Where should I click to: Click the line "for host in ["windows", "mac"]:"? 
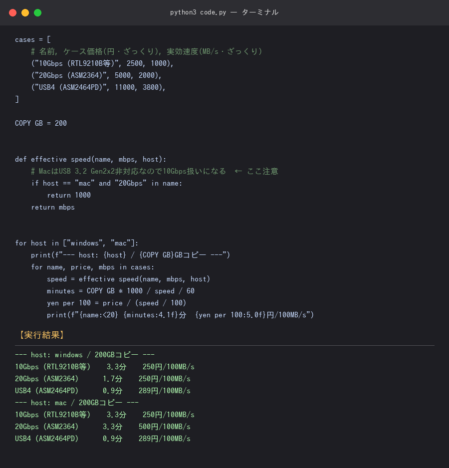coord(77,243)
